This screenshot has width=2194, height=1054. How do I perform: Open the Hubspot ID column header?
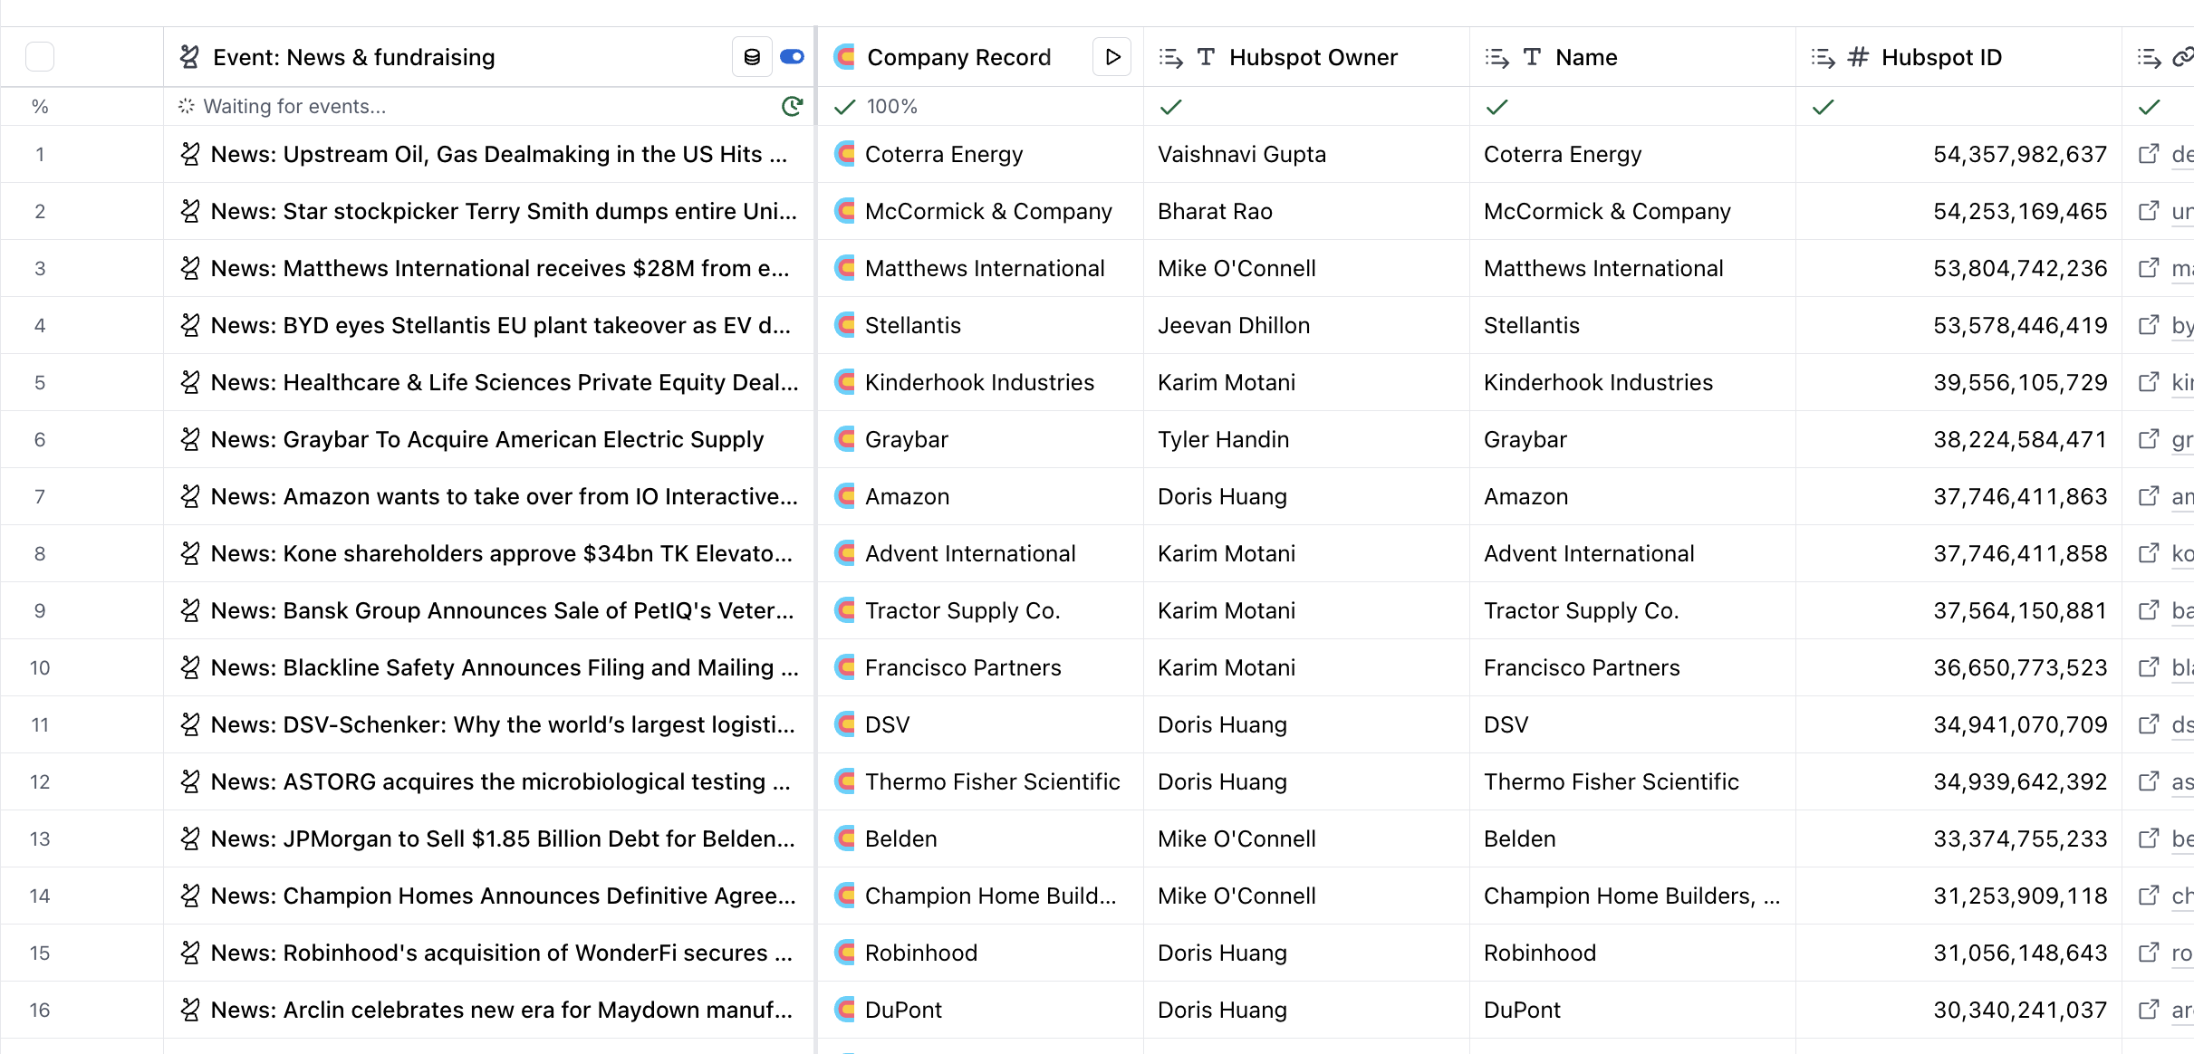1958,57
